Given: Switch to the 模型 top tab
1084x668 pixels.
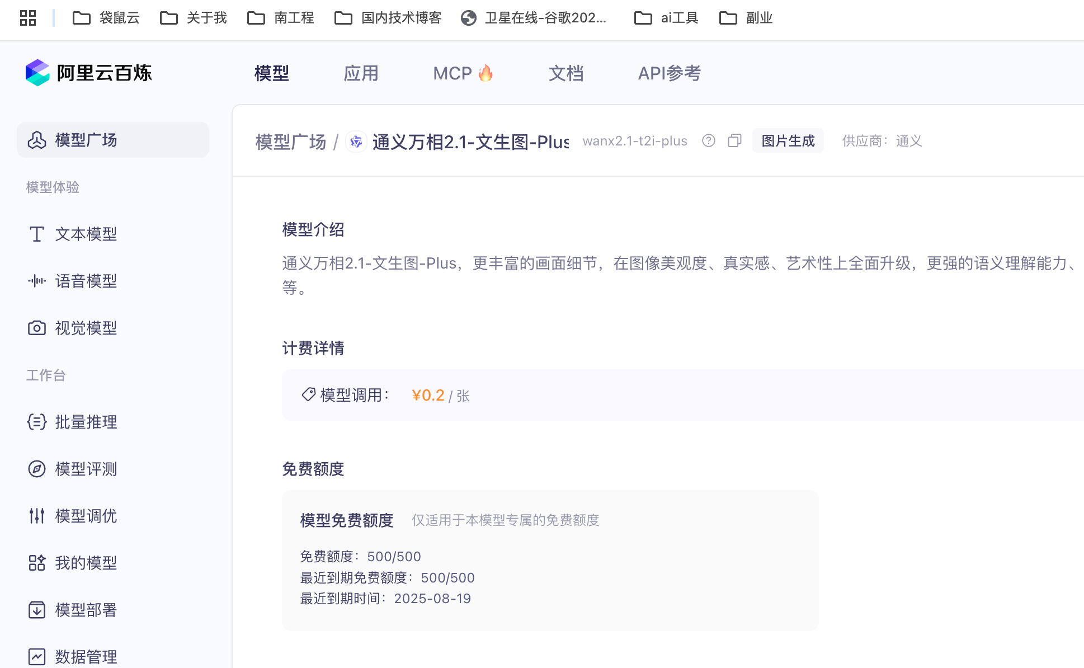Looking at the screenshot, I should click(272, 73).
